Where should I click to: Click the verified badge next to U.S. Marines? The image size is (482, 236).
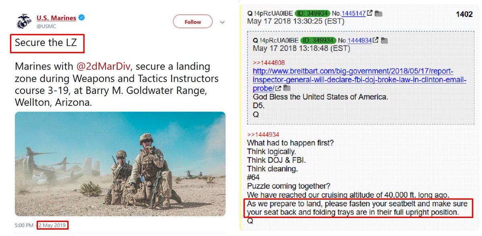[82, 18]
